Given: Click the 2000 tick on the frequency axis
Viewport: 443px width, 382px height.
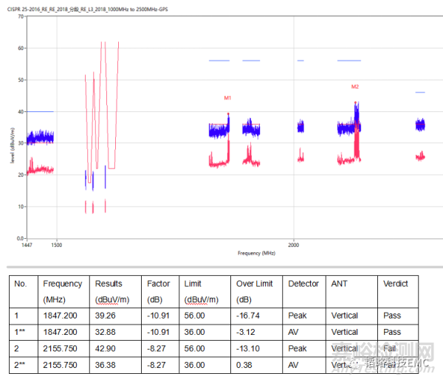Looking at the screenshot, I should pyautogui.click(x=293, y=245).
